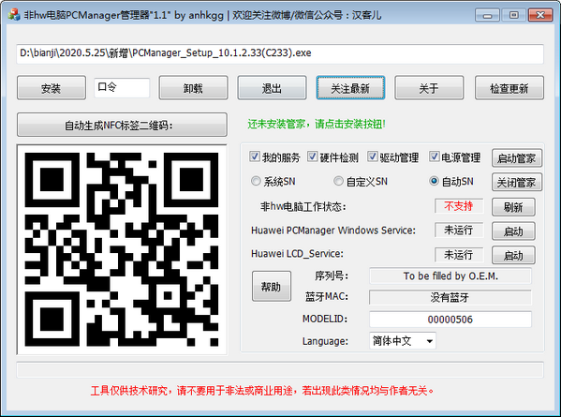Click the 刷新 refresh button
Viewport: 561px width, 417px height.
pyautogui.click(x=514, y=207)
